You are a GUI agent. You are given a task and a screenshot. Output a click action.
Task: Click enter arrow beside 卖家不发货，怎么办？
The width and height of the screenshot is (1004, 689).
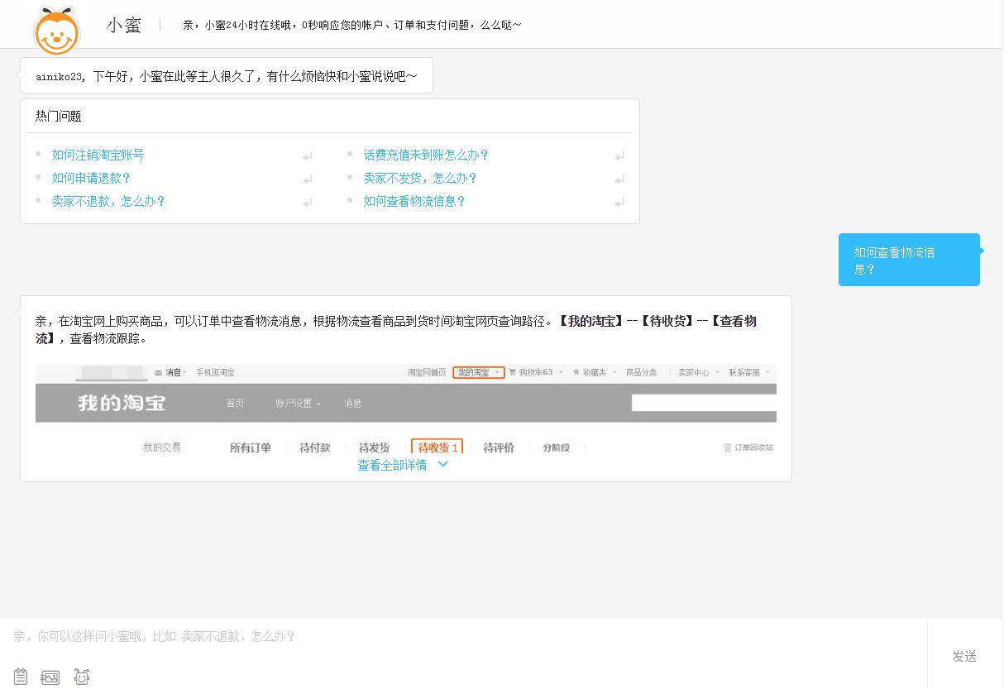pyautogui.click(x=619, y=179)
